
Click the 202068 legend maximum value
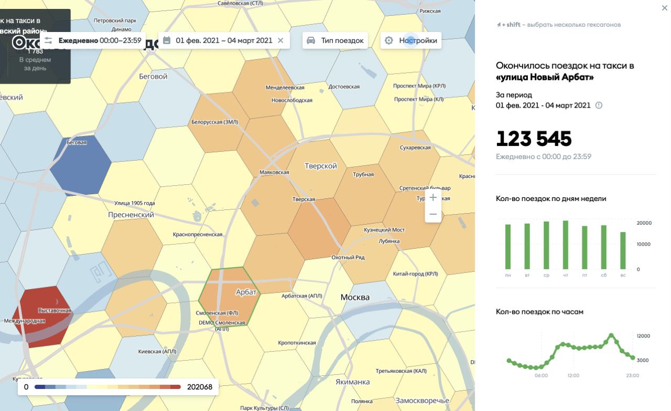coord(199,387)
